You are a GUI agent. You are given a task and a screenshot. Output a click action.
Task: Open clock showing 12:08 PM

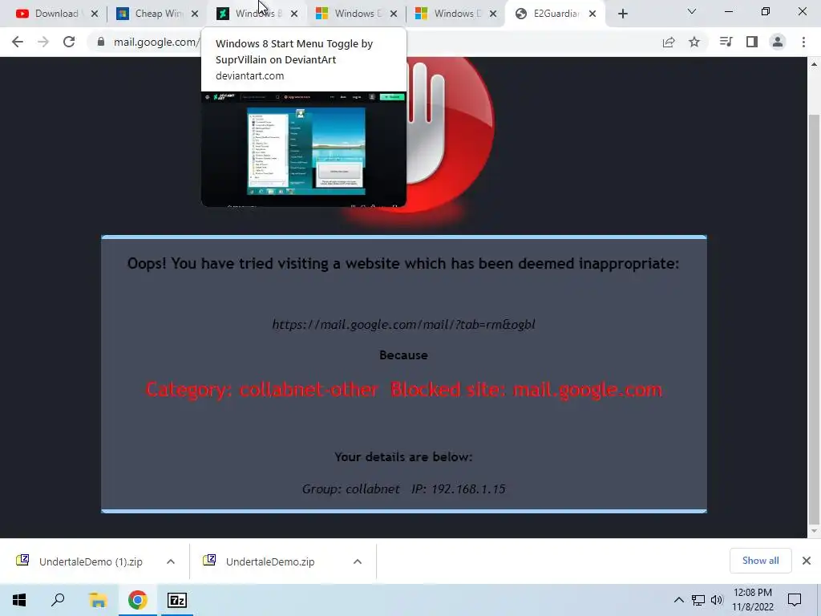(x=753, y=600)
